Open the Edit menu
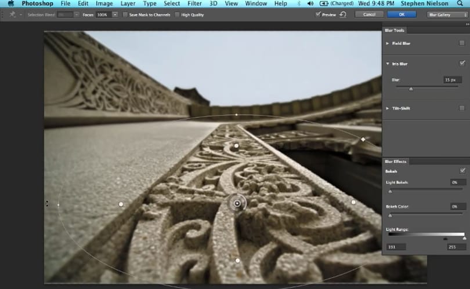 [x=83, y=3]
